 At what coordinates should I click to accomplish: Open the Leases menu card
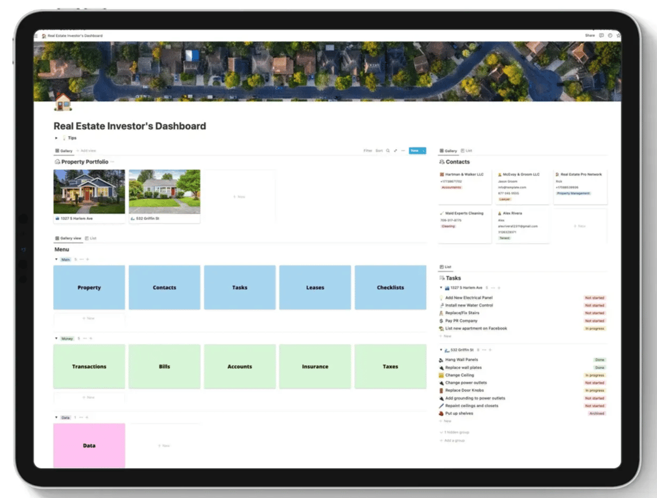coord(315,287)
